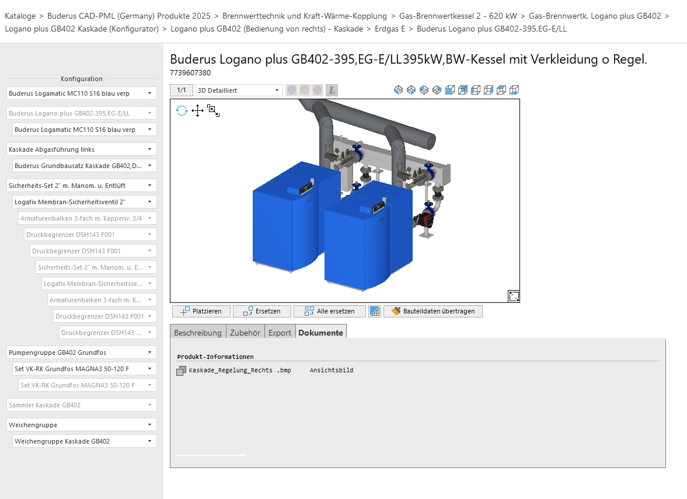Activate the pan (move) tool in viewer
Image resolution: width=687 pixels, height=499 pixels.
(x=198, y=110)
